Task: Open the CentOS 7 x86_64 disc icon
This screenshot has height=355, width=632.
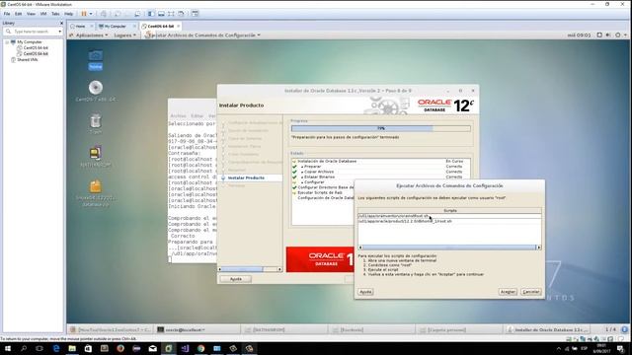Action: (x=96, y=91)
